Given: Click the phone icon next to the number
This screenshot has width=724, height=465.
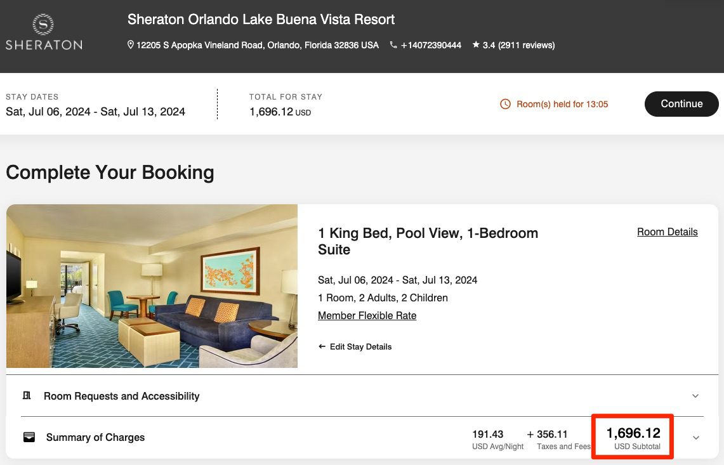Looking at the screenshot, I should (394, 45).
